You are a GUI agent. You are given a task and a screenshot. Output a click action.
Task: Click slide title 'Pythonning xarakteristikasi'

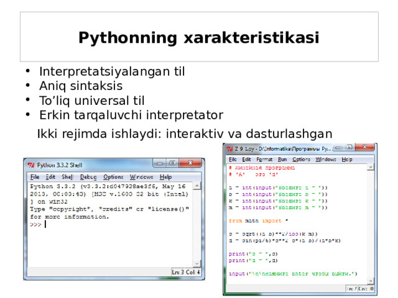(199, 37)
